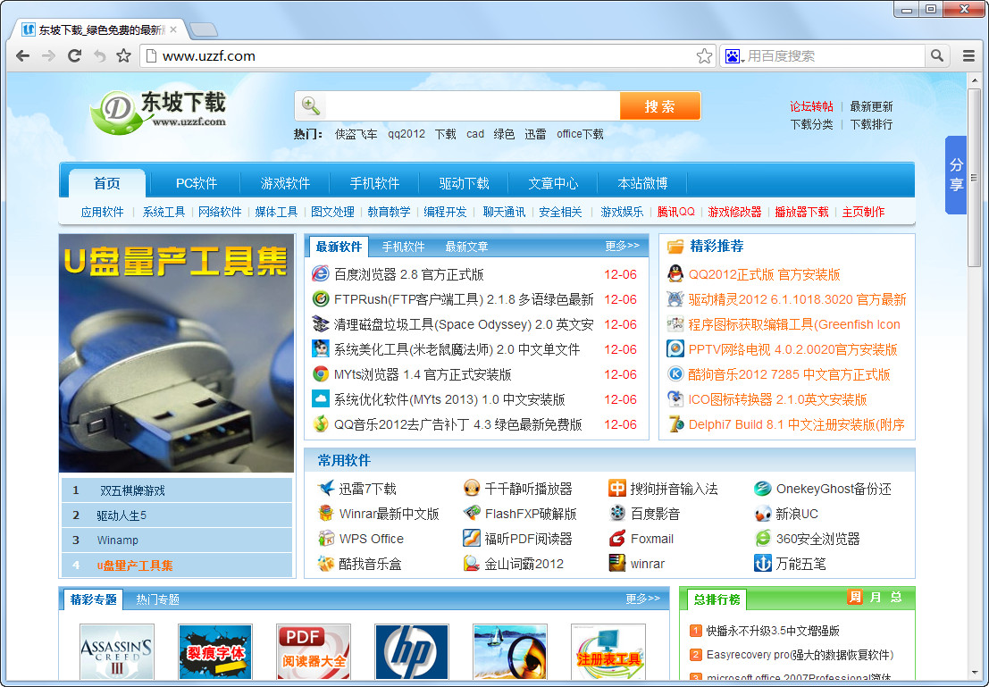Click the QQ音乐2012 icon

(321, 424)
